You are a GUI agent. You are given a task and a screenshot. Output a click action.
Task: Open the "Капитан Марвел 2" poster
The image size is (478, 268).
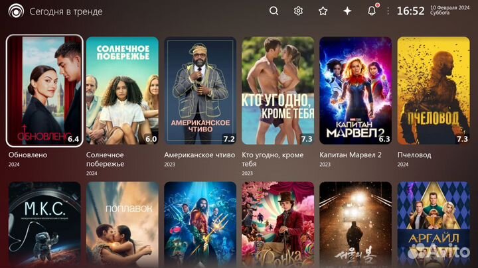[355, 90]
